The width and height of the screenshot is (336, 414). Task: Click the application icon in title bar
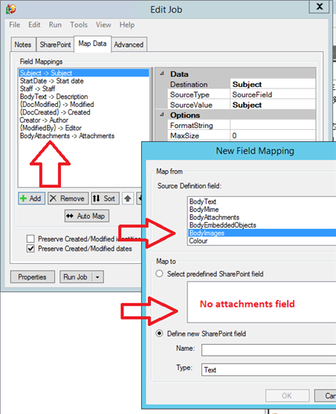pyautogui.click(x=11, y=9)
